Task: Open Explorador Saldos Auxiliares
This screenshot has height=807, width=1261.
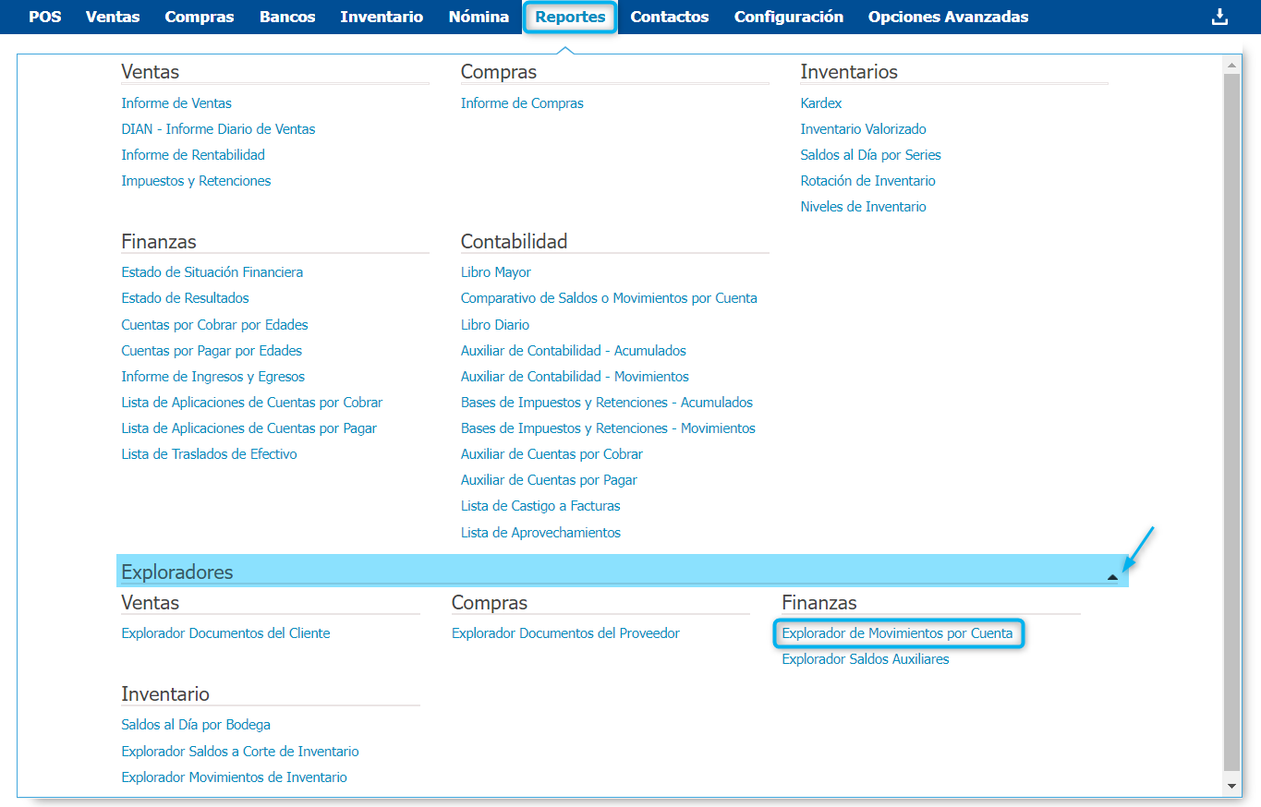Action: coord(866,659)
